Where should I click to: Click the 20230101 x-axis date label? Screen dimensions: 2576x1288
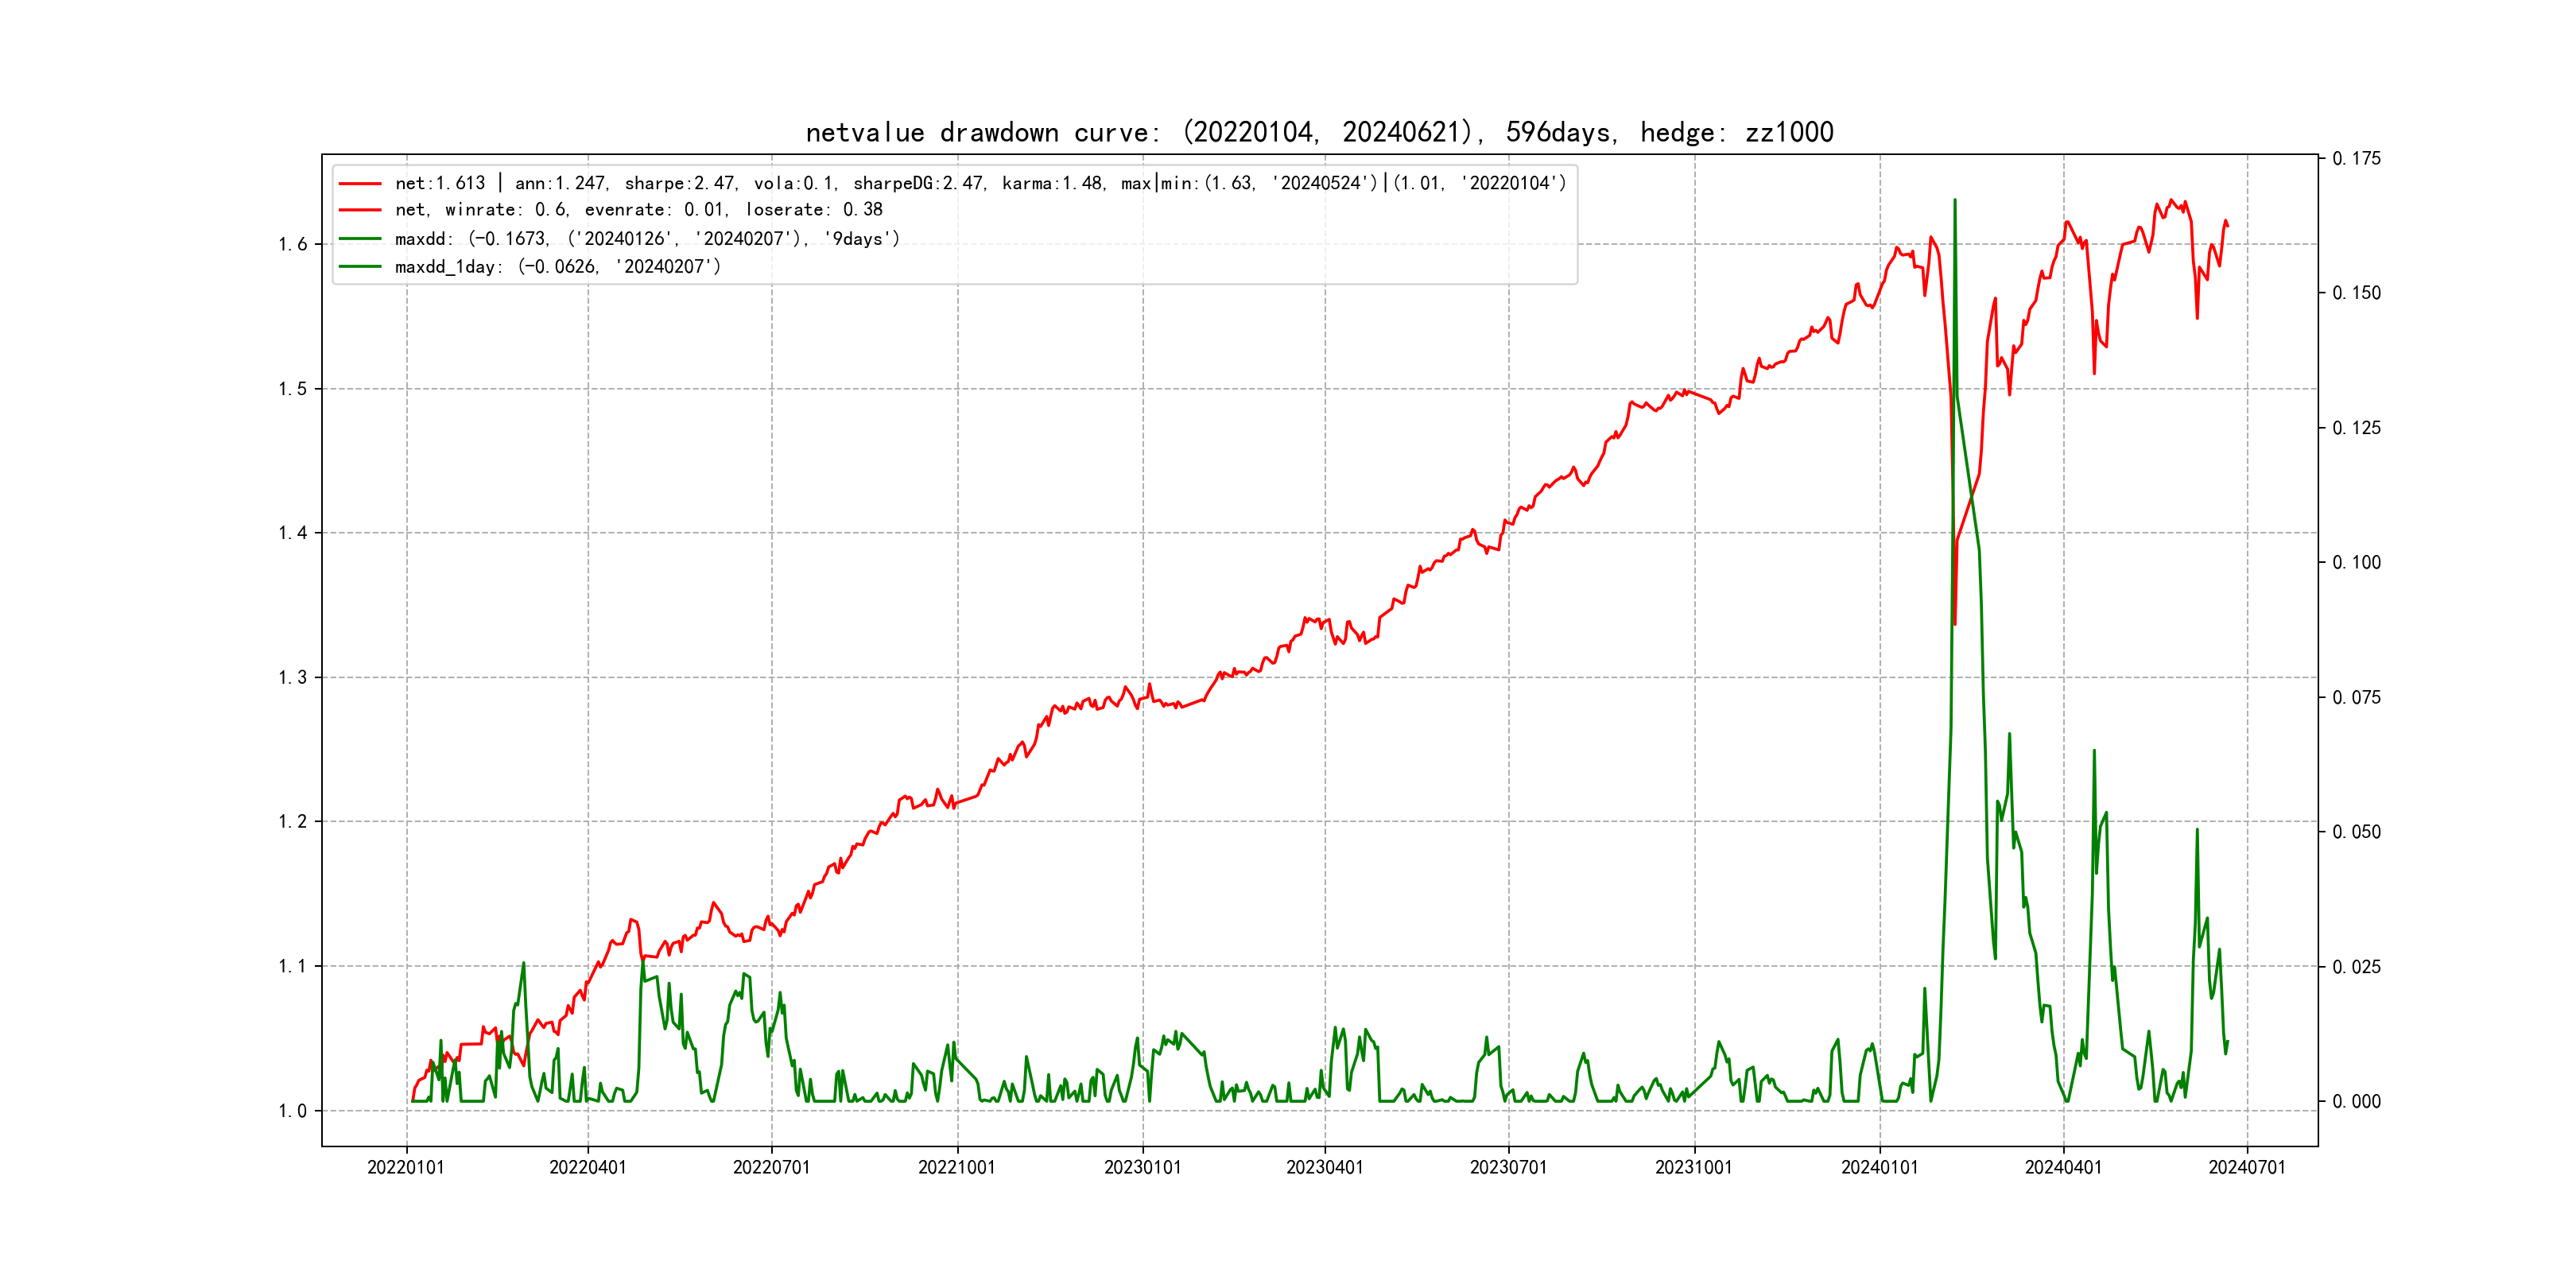1142,1168
